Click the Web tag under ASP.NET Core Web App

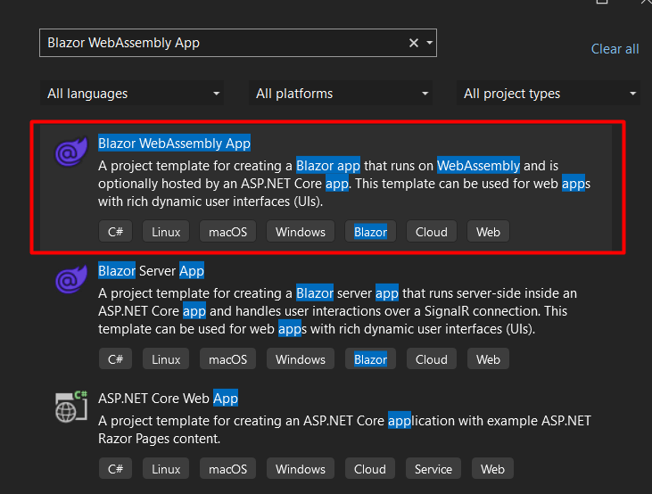click(492, 469)
